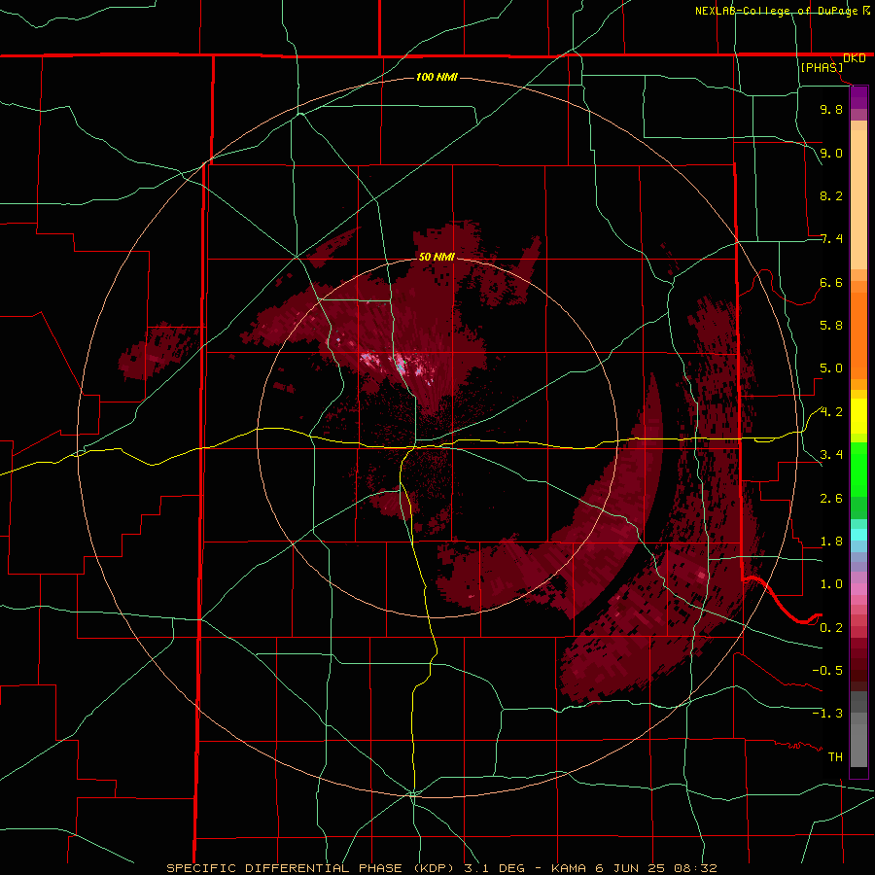Select the -1.3 value on color scale
Screen dimensions: 875x875
827,714
